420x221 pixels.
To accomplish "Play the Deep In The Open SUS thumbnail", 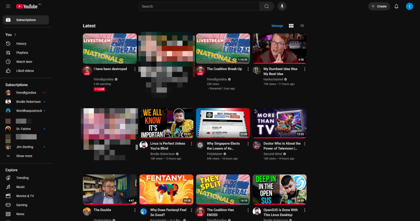I will click(279, 189).
